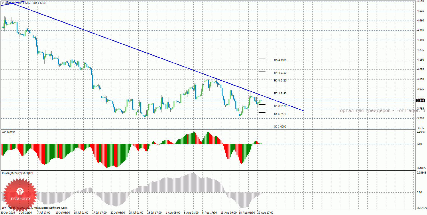The image size is (427, 215).
Task: Click the 18 Aug 01:00 time label
Action: click(x=247, y=213)
